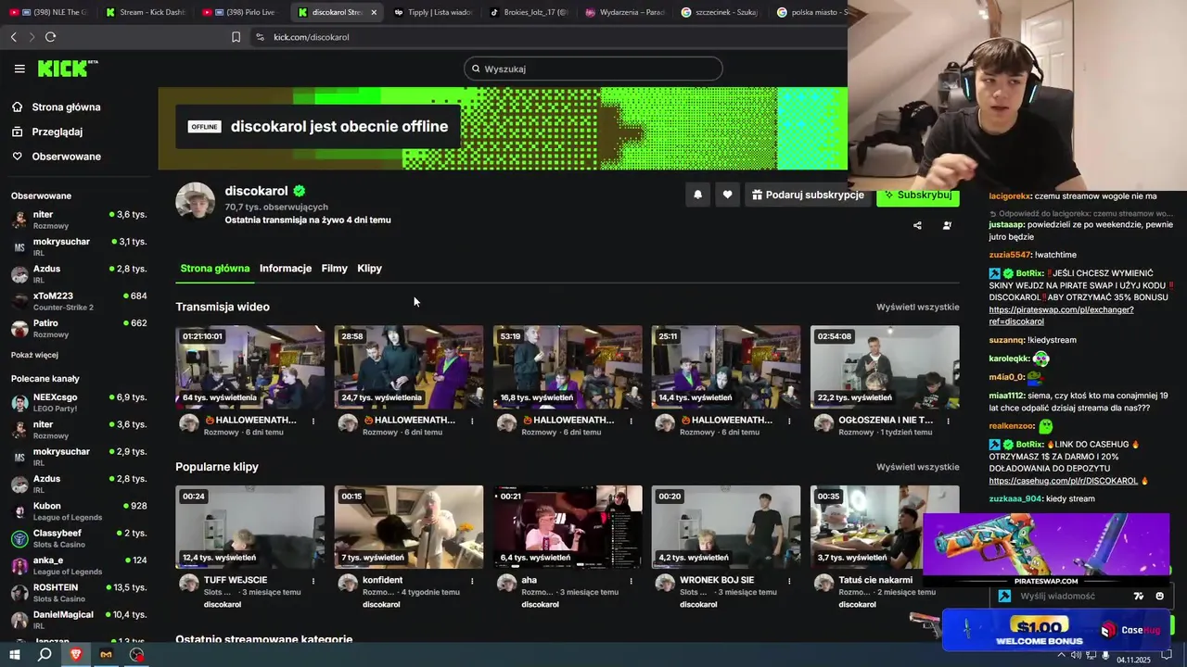This screenshot has height=667, width=1187.
Task: Open the 02:54:08 OGŁOSZENIA video thumbnail
Action: click(x=885, y=367)
